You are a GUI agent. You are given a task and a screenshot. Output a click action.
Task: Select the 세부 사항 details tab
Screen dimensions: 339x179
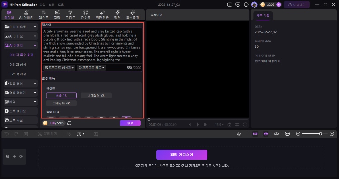coord(263,15)
